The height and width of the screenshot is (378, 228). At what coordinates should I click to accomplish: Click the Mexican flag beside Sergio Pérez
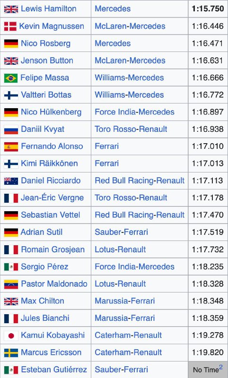coord(11,267)
